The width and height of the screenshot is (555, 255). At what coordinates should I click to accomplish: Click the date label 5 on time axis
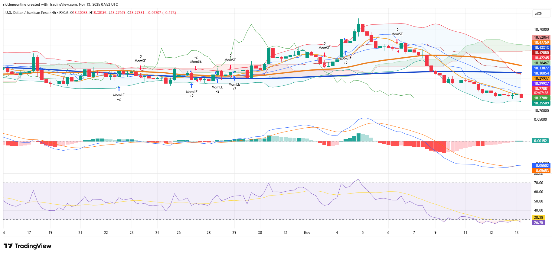(x=363, y=233)
